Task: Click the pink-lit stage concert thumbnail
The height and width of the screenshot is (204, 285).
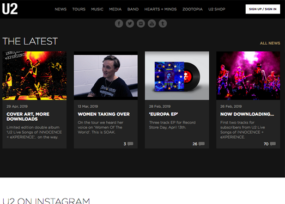Action: (x=248, y=76)
